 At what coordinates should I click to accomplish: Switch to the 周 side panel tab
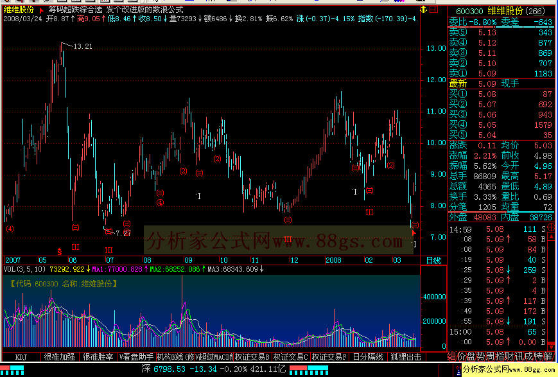pos(490,356)
